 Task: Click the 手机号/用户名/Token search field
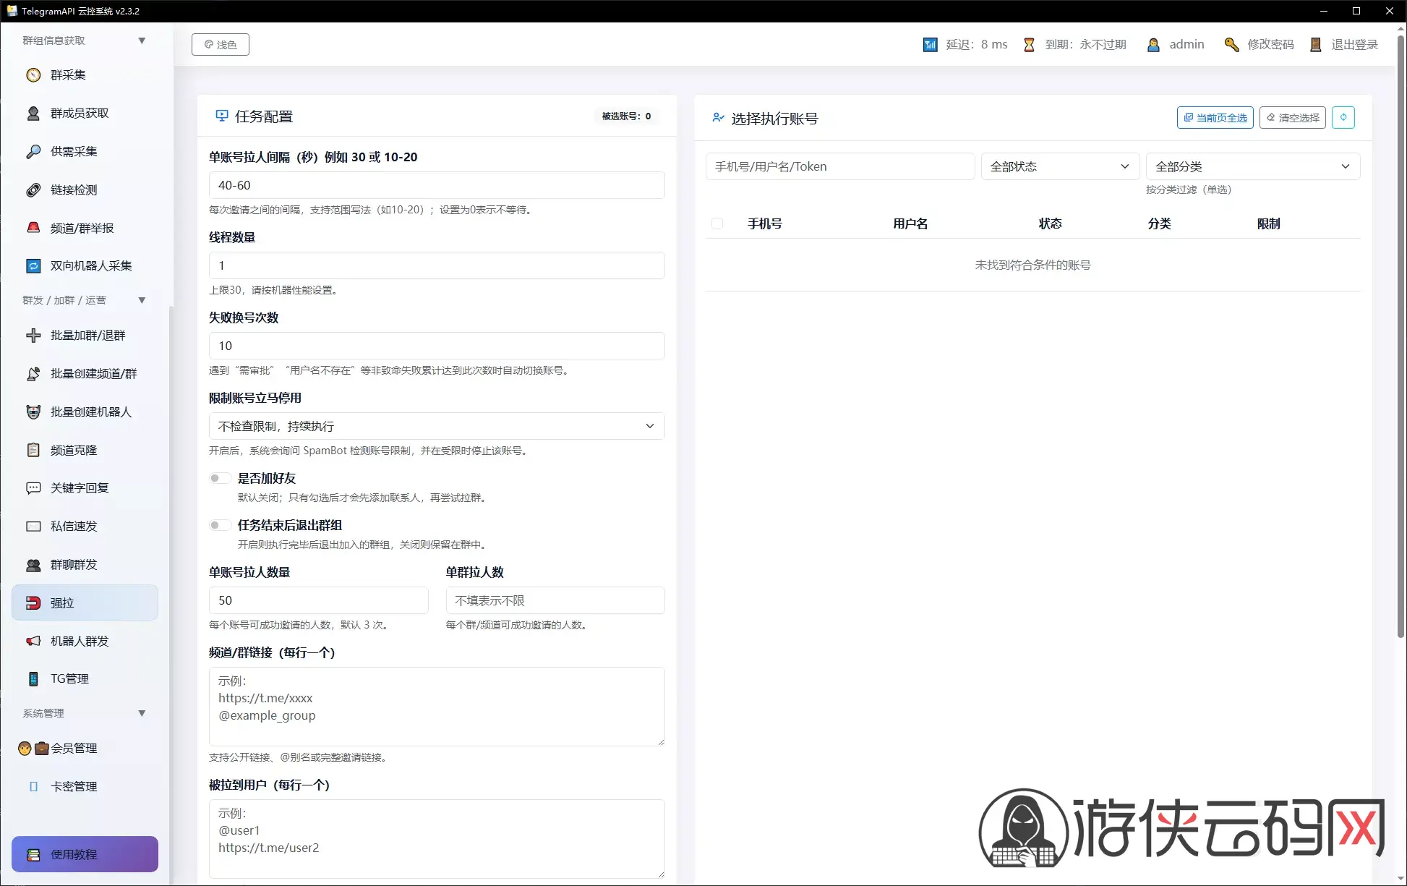840,166
